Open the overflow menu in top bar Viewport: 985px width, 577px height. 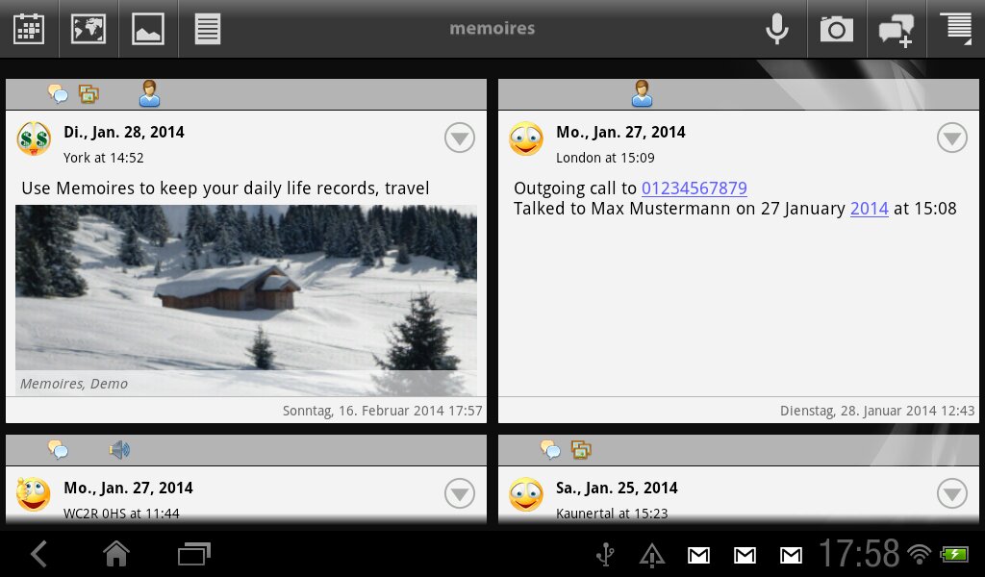pos(957,27)
